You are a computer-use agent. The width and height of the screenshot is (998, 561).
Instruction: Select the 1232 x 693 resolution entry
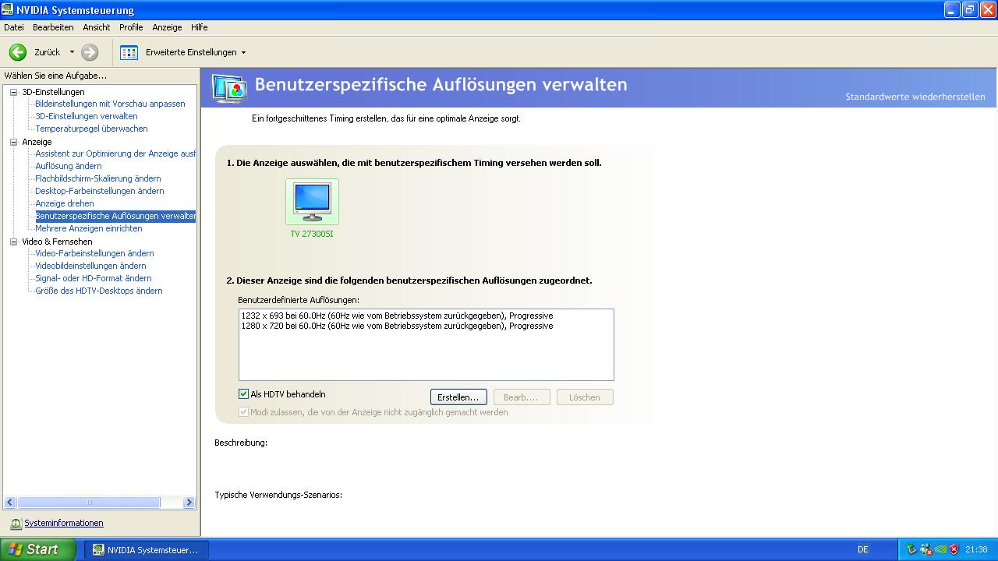[397, 316]
